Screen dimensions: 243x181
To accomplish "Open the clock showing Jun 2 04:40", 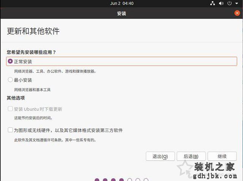I will coord(122,3).
